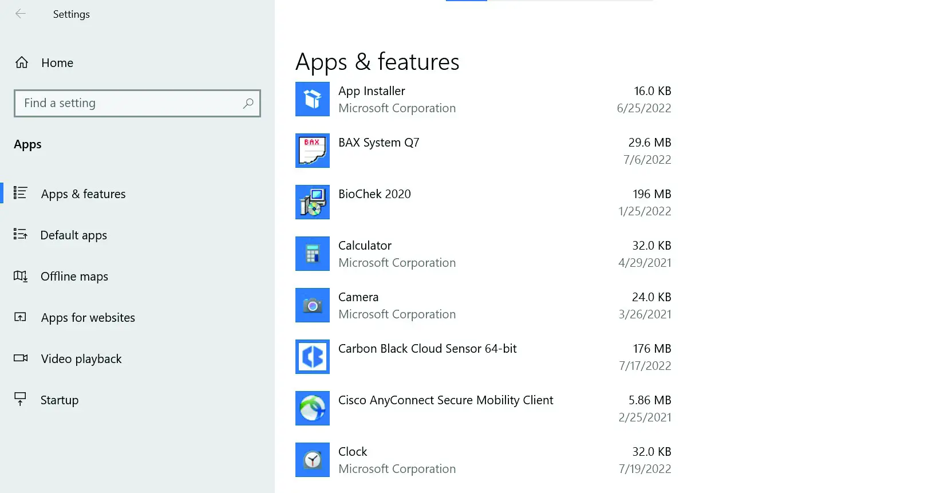Switch to Offline maps settings
This screenshot has height=493, width=928.
[74, 277]
